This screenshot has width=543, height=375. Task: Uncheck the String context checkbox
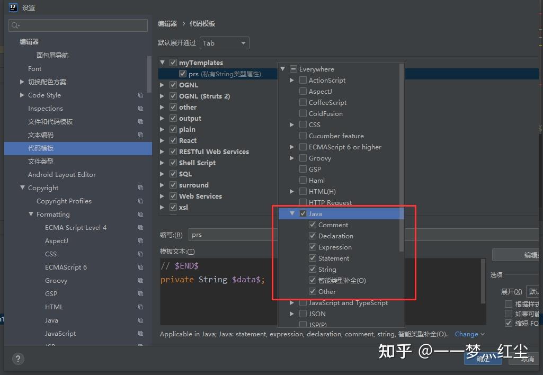[x=313, y=269]
